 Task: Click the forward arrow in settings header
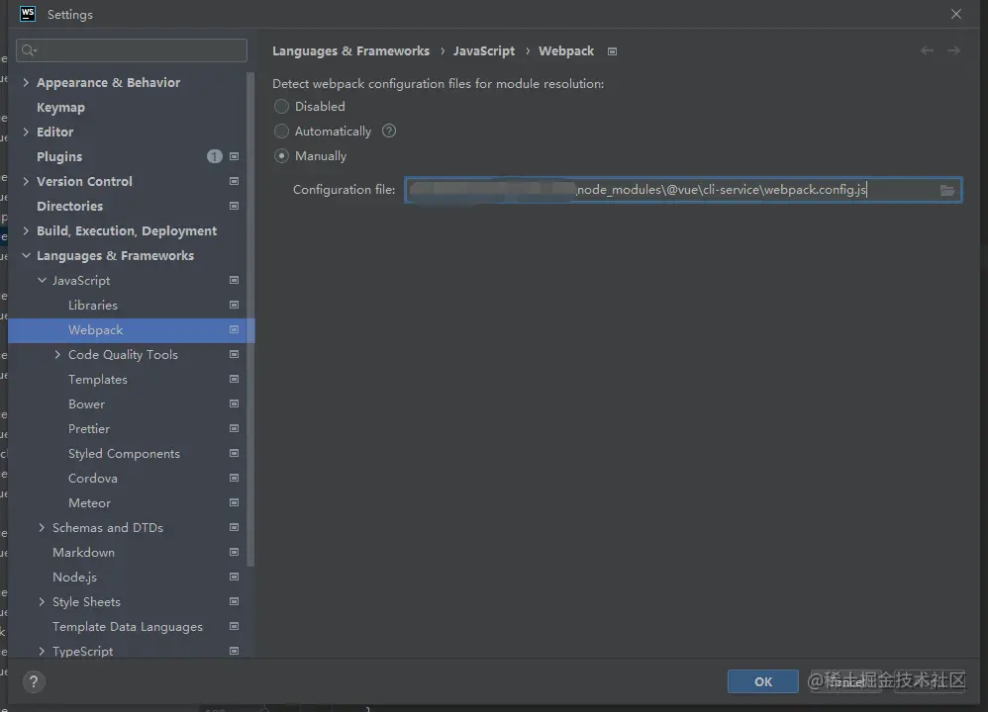(x=953, y=50)
